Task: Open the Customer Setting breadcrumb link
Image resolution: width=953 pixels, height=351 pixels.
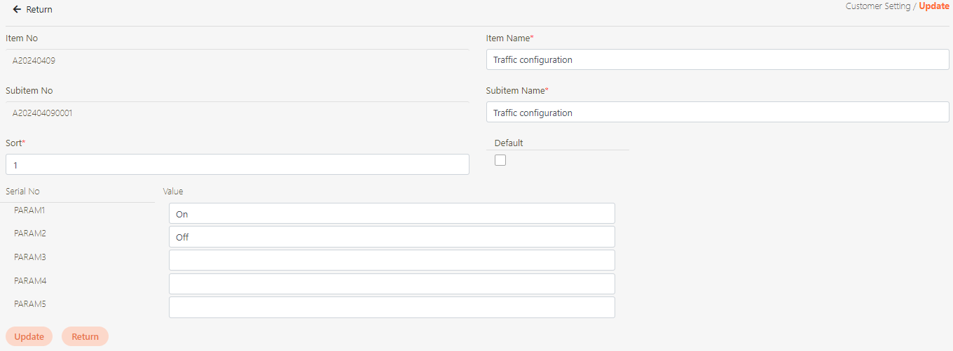Action: (x=878, y=6)
